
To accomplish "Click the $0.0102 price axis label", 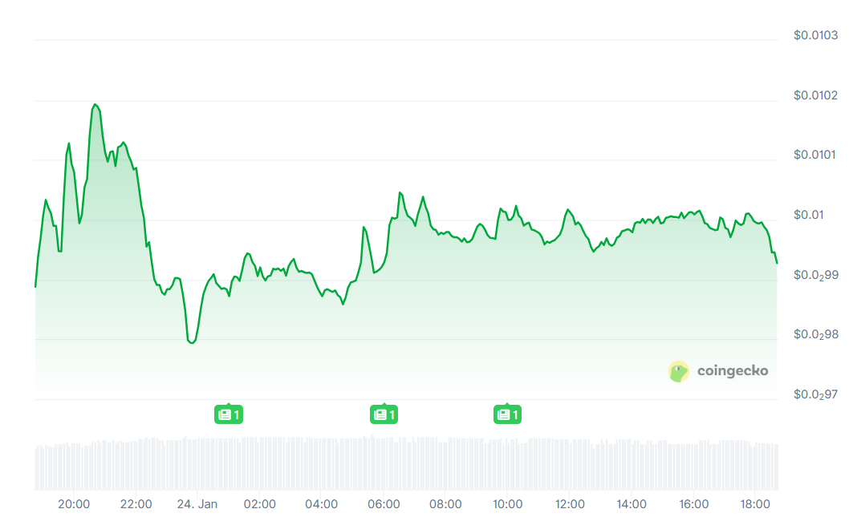I will [815, 95].
